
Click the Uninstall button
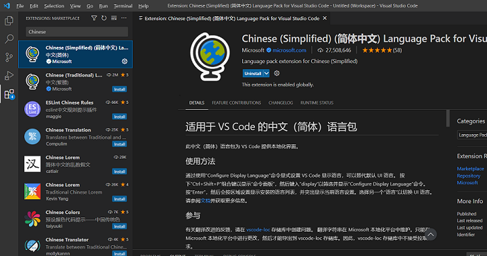click(253, 73)
